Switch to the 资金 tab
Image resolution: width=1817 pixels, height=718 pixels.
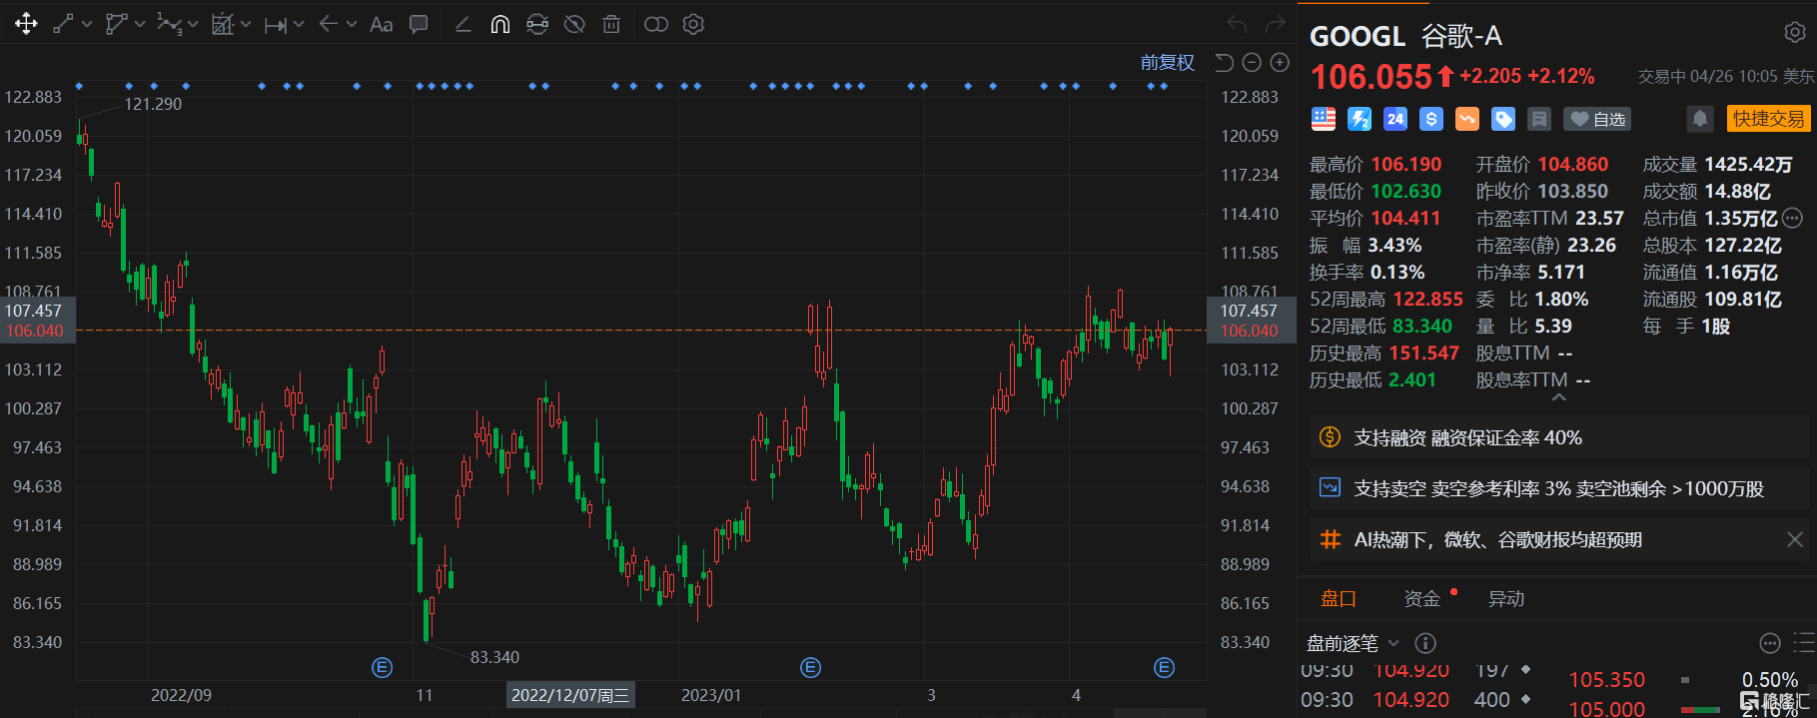(x=1421, y=598)
